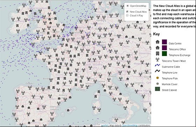Uncheck the New Cloud Atlas layer checkbox
The image size is (196, 127).
pyautogui.click(x=127, y=11)
